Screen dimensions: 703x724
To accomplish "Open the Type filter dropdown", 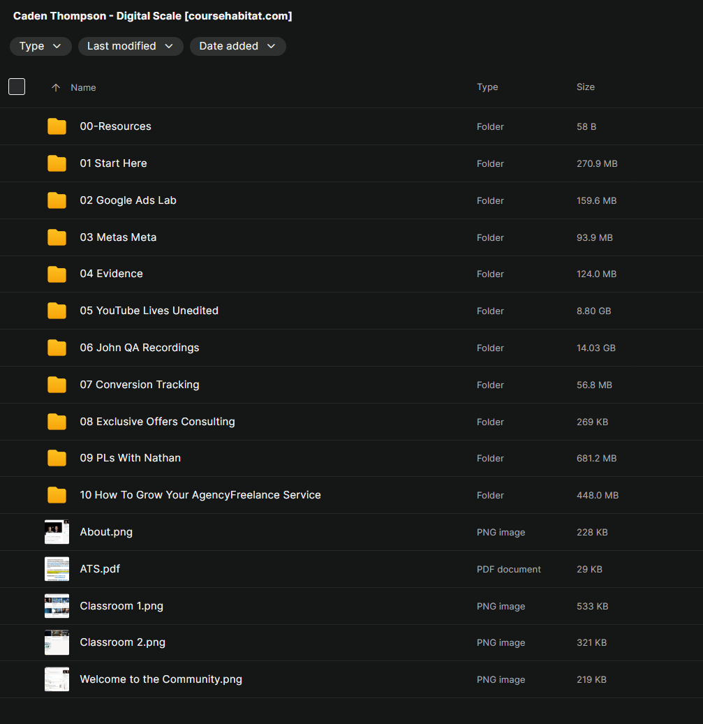I will pos(40,46).
